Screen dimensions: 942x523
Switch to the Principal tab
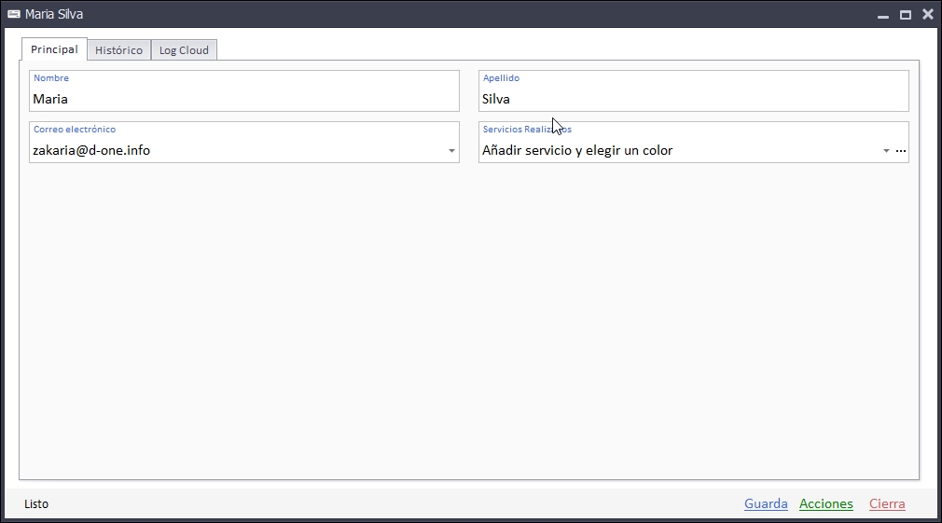point(54,49)
